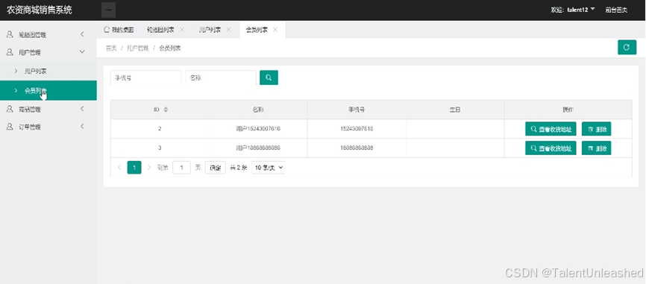Image resolution: width=646 pixels, height=284 pixels.
Task: Click the 农资商城销售系统 title
Action: point(39,10)
